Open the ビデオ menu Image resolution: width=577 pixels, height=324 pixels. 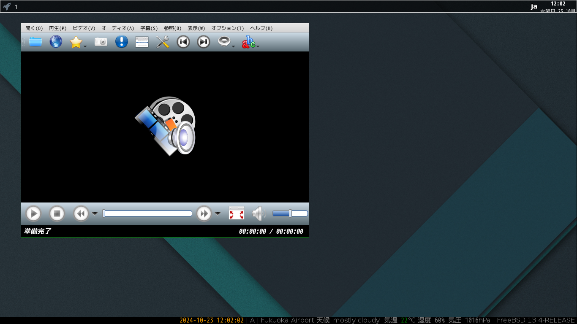[x=84, y=28]
